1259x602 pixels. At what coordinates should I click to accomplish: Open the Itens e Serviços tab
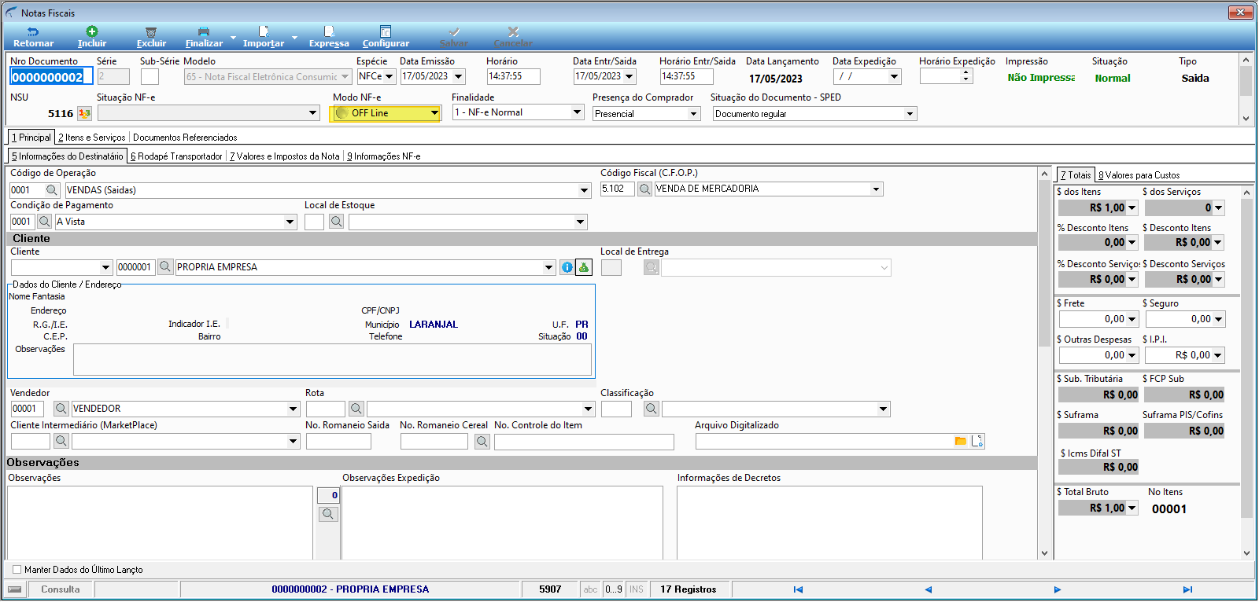(x=92, y=138)
